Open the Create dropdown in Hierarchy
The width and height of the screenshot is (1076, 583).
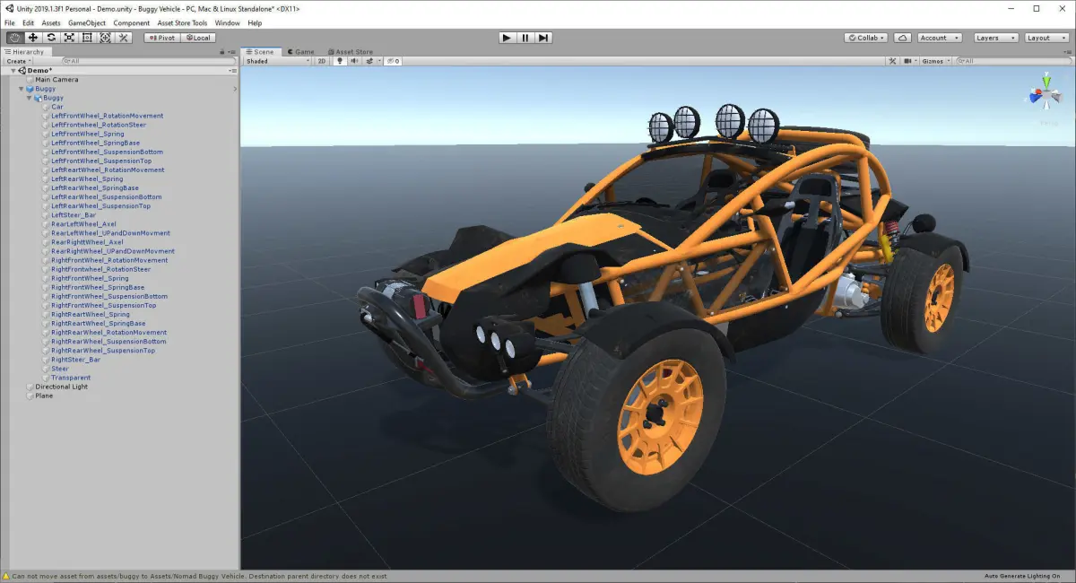[19, 61]
